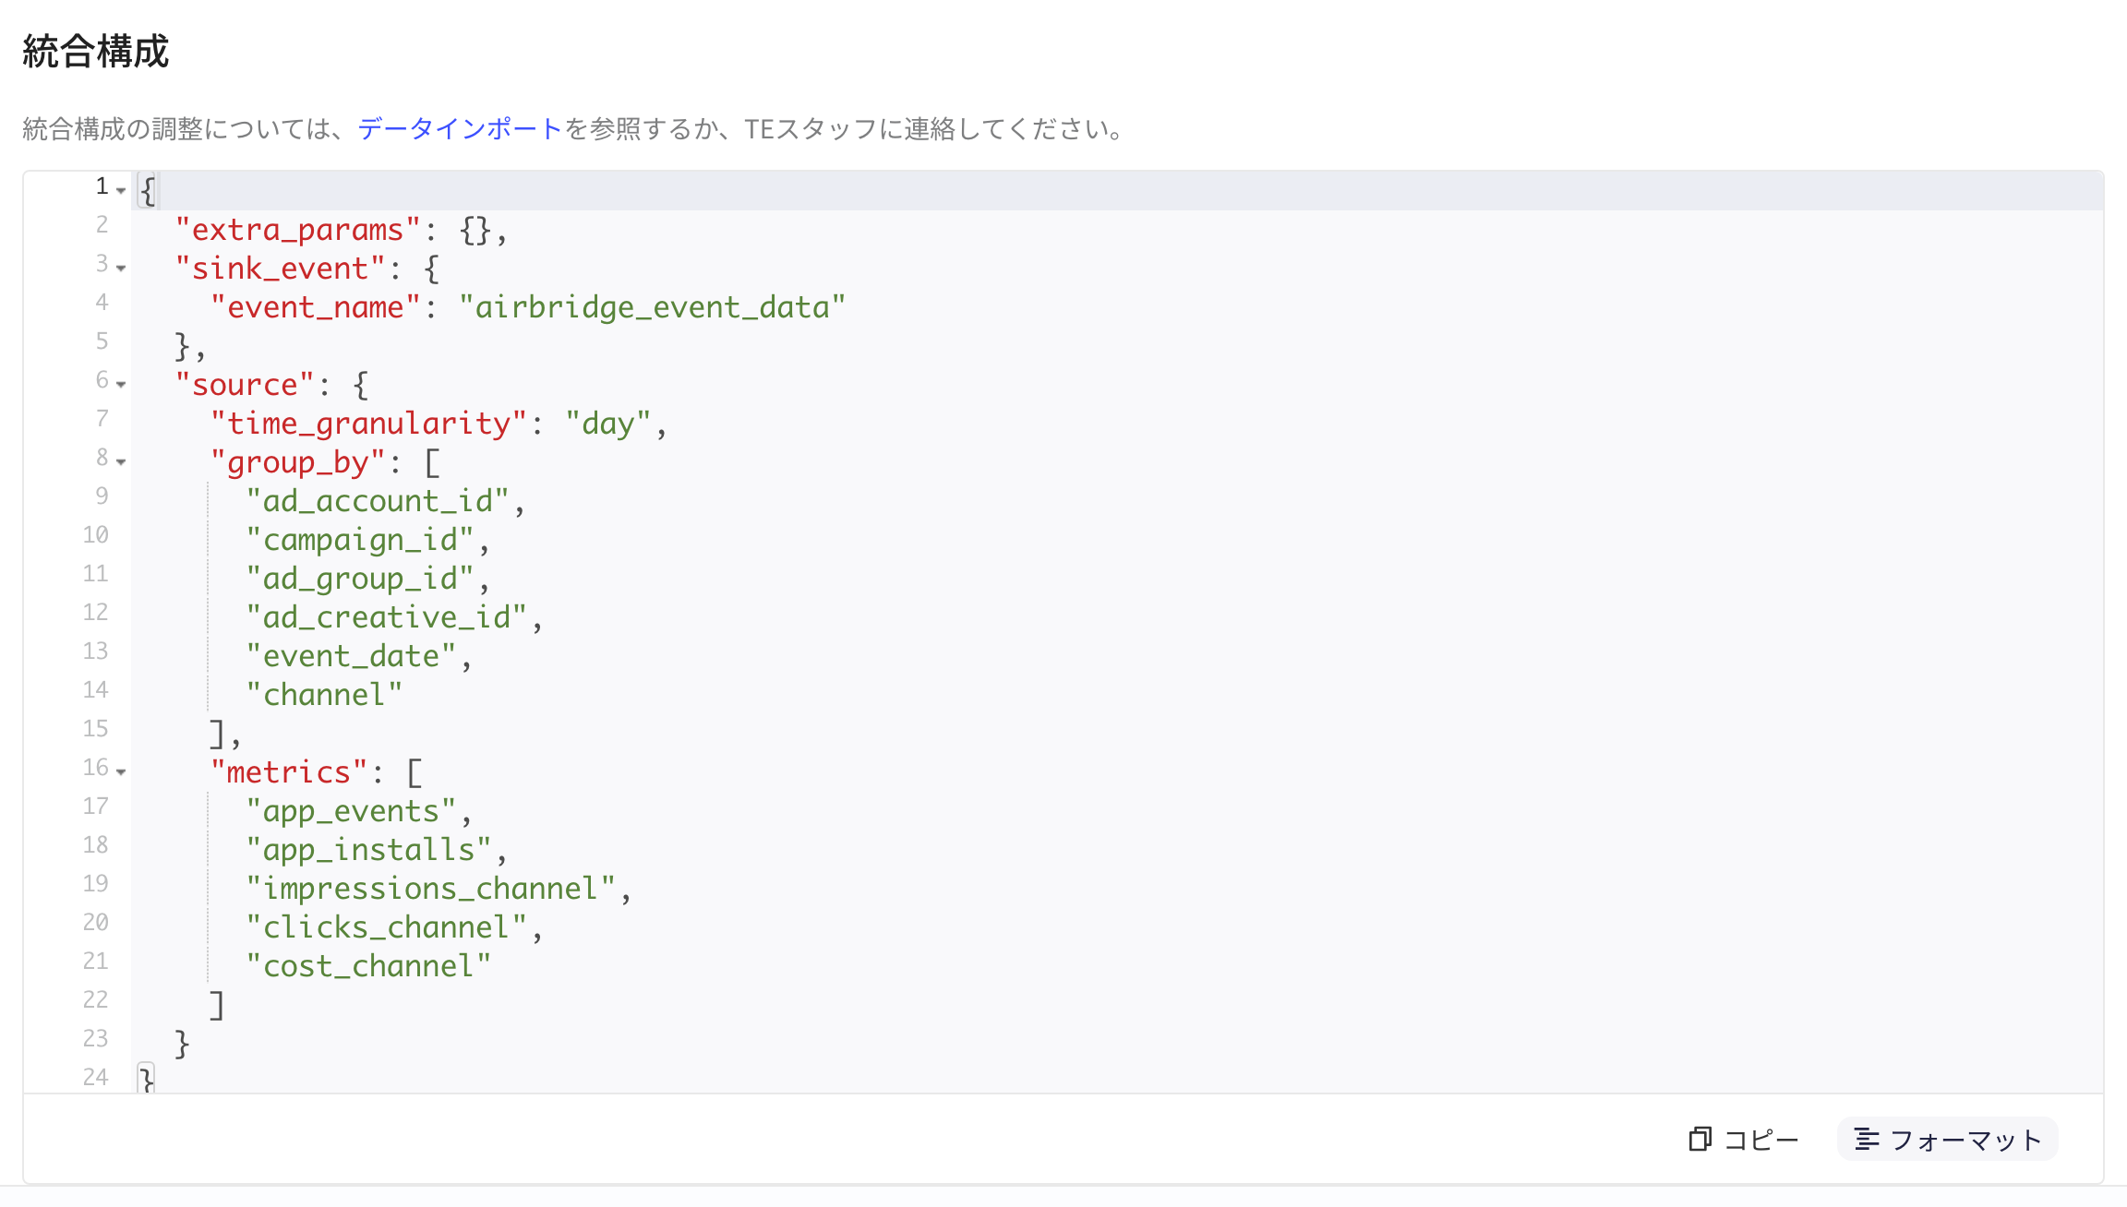The image size is (2127, 1207).
Task: Click the "airbridge_event_data" value
Action: click(652, 307)
